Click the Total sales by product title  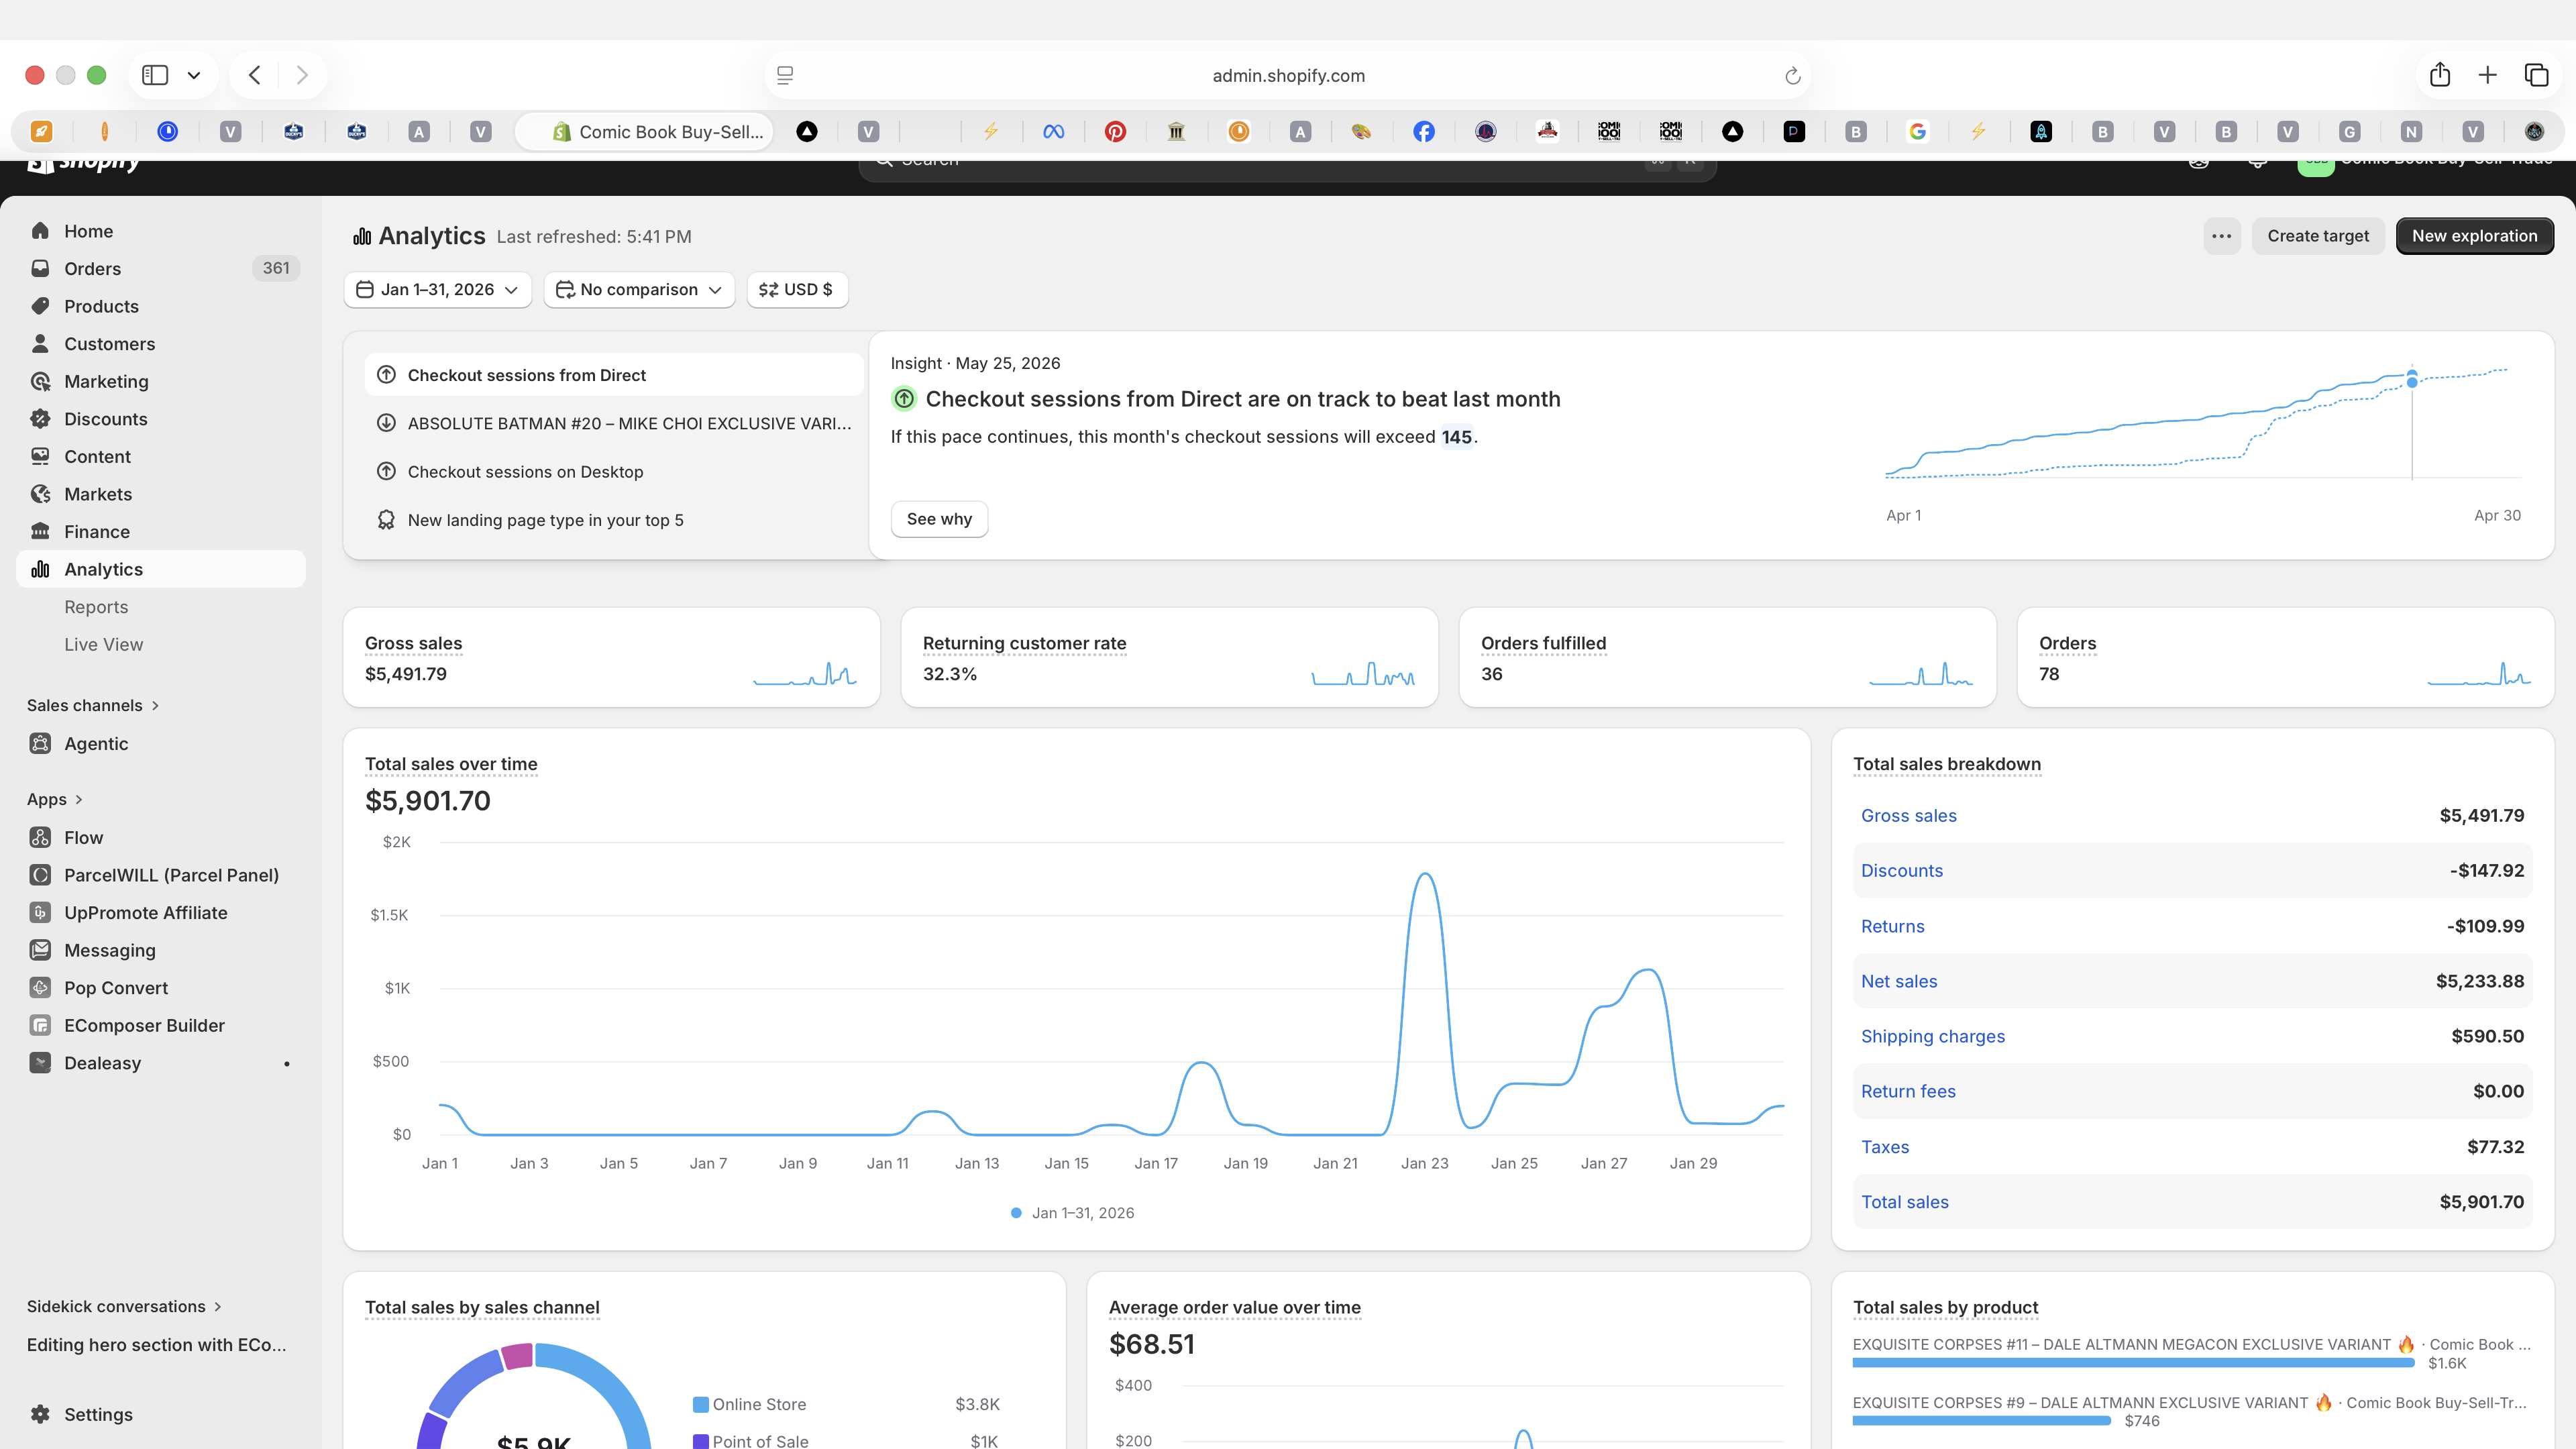pyautogui.click(x=1945, y=1307)
